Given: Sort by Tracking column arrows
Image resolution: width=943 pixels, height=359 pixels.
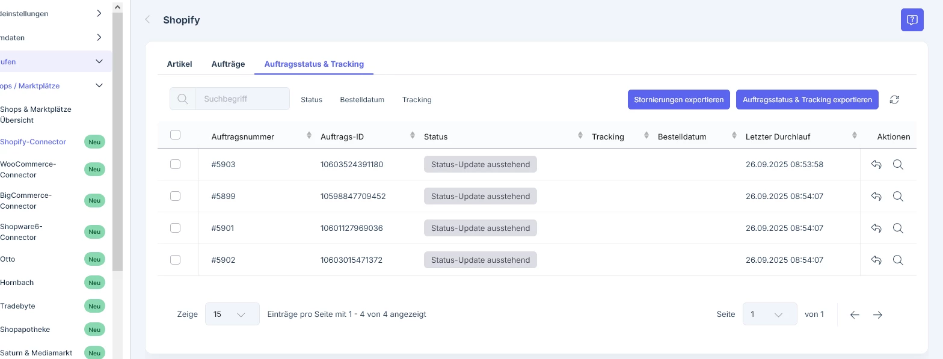Looking at the screenshot, I should coord(647,136).
